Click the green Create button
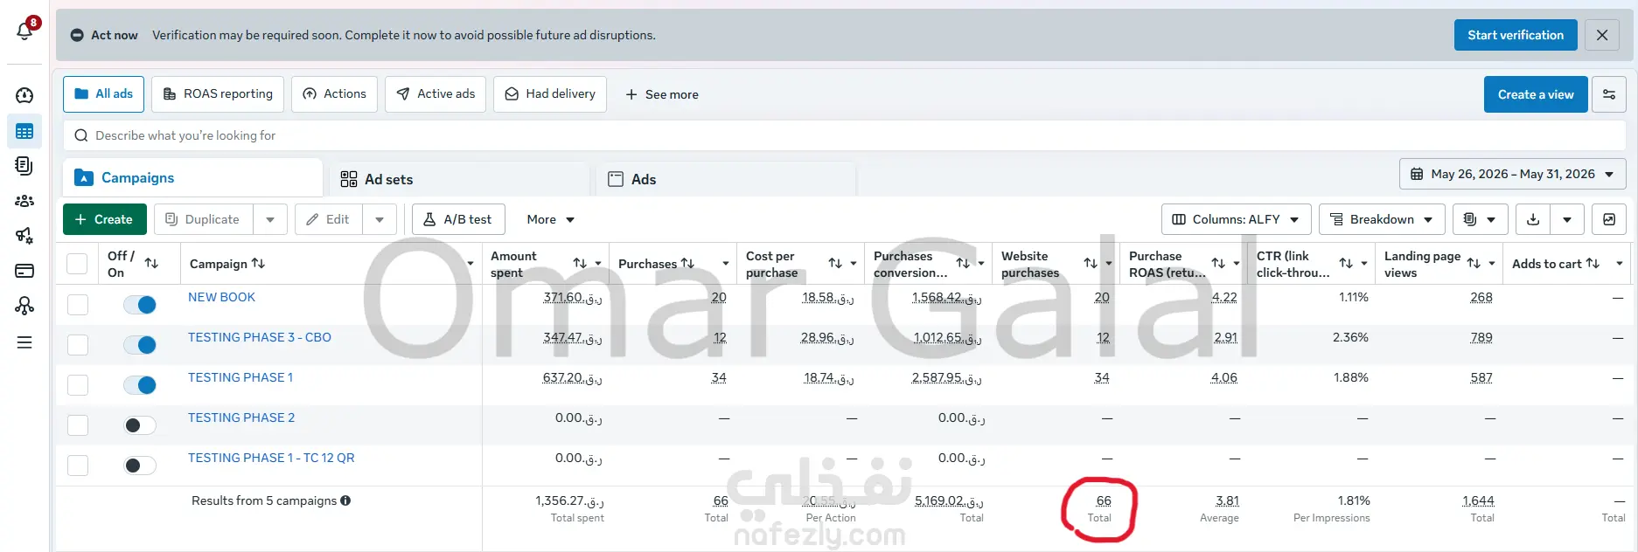1638x552 pixels. pyautogui.click(x=104, y=219)
